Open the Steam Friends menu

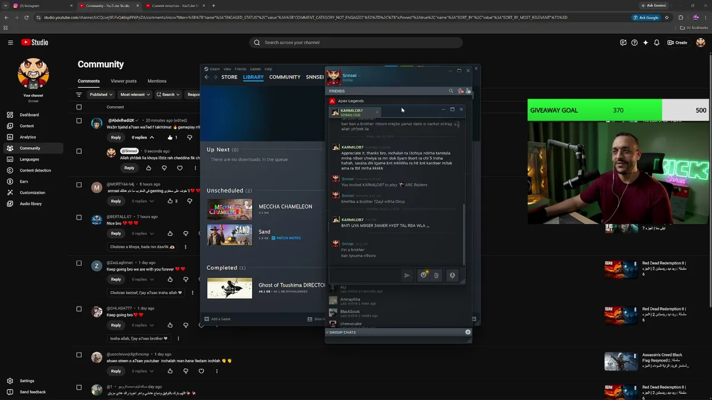(240, 69)
